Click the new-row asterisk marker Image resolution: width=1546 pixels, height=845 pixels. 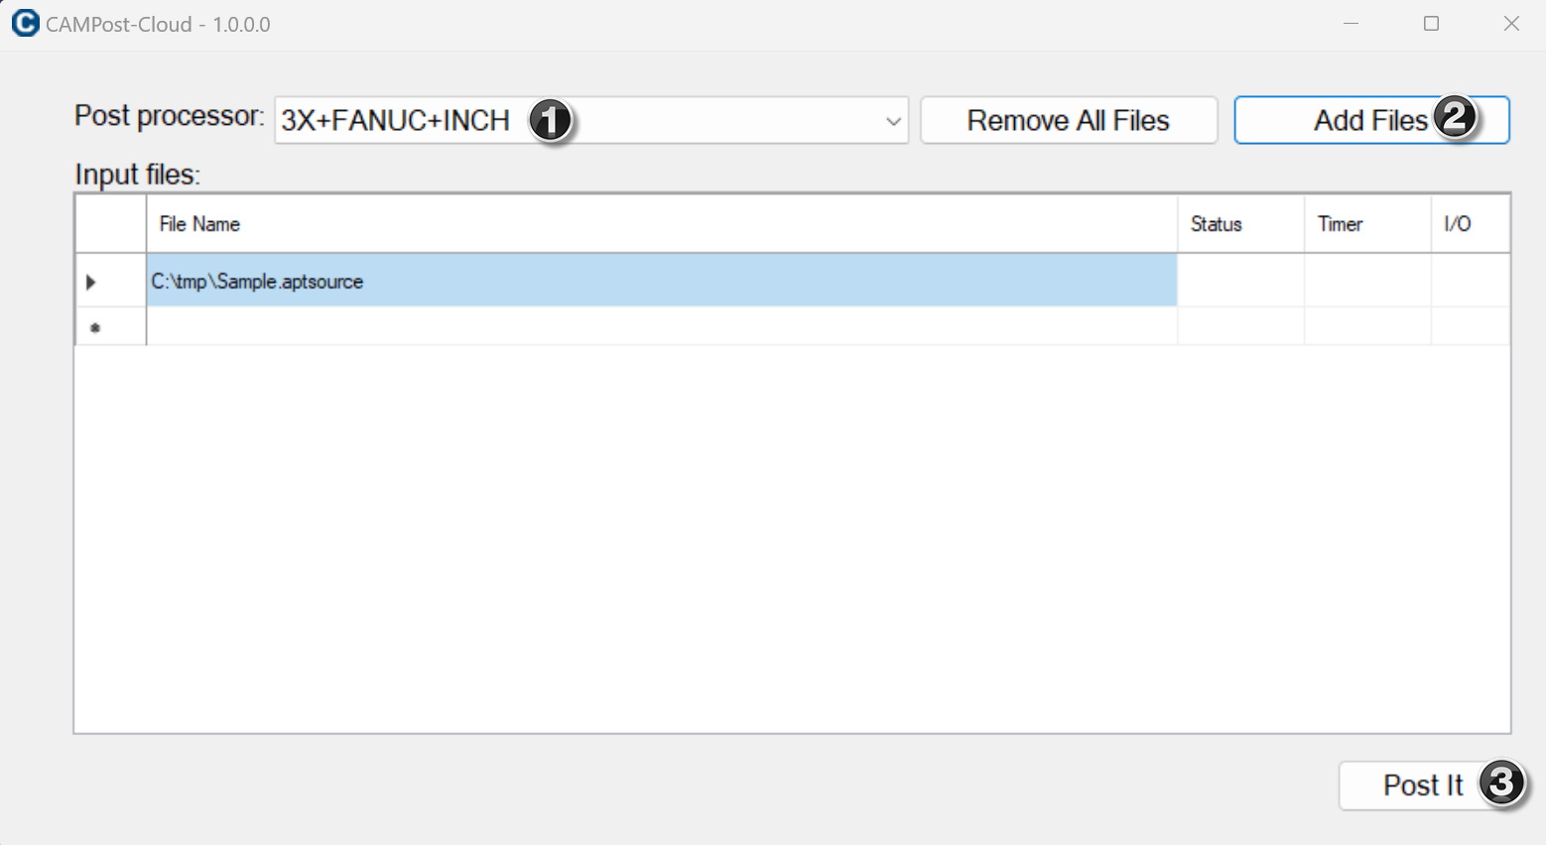click(x=95, y=327)
